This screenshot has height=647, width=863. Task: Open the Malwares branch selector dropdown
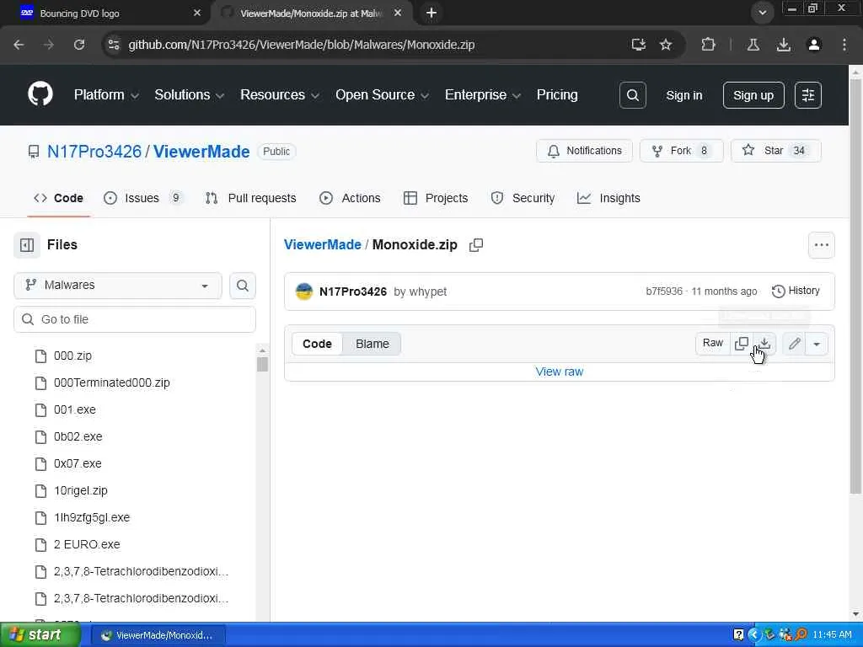(118, 286)
